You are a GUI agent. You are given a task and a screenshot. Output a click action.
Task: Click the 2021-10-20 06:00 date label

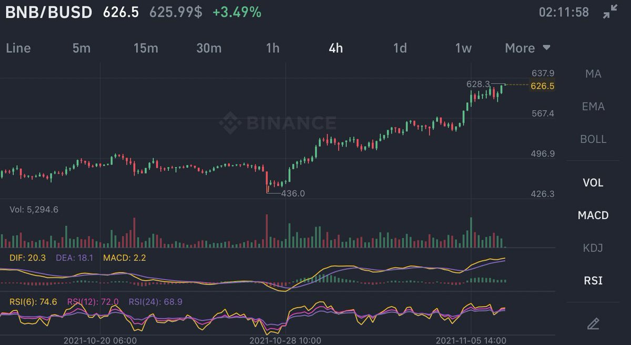(100, 340)
